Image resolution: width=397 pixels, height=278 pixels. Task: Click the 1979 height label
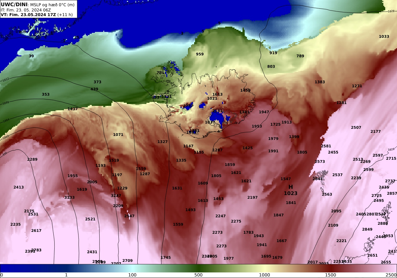pos(273,139)
